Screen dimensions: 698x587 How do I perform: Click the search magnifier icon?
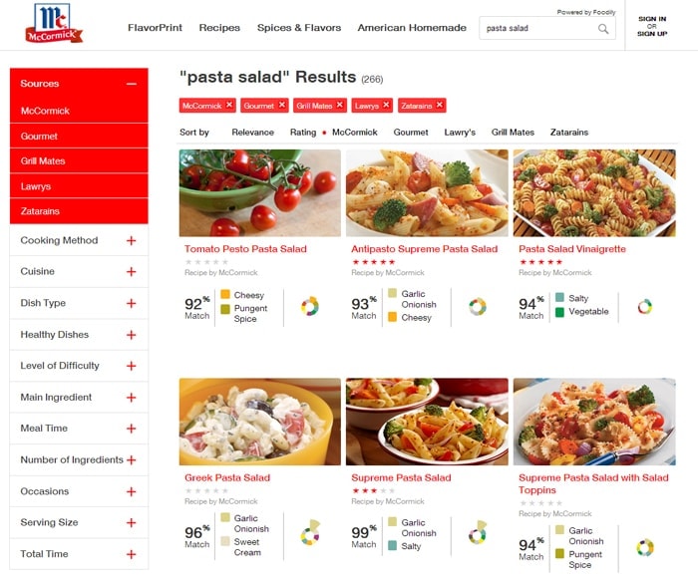pyautogui.click(x=603, y=29)
